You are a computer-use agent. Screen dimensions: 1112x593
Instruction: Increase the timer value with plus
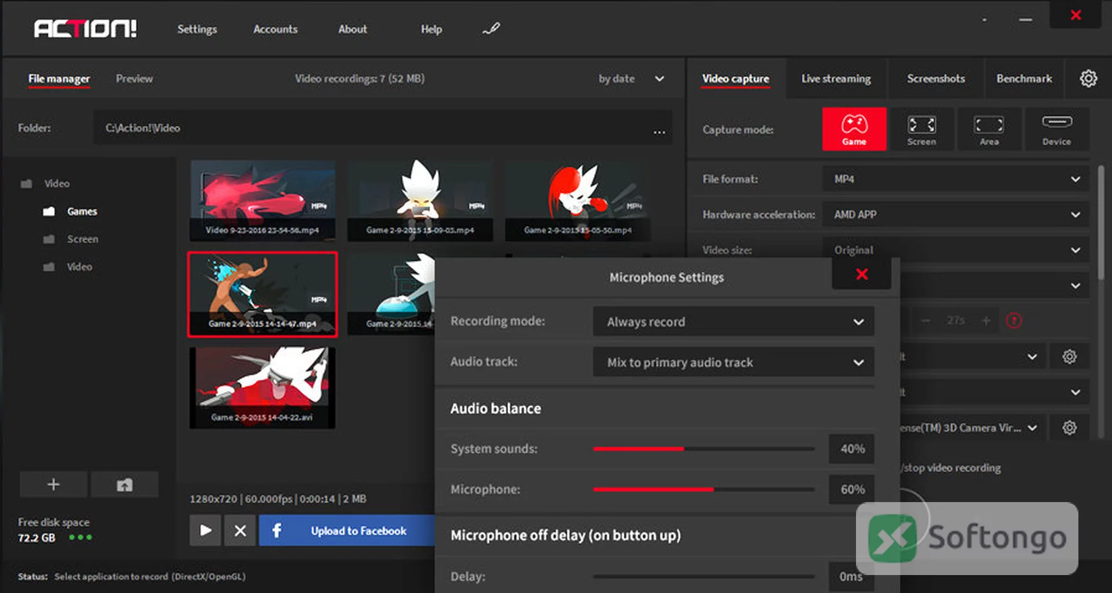[x=986, y=320]
